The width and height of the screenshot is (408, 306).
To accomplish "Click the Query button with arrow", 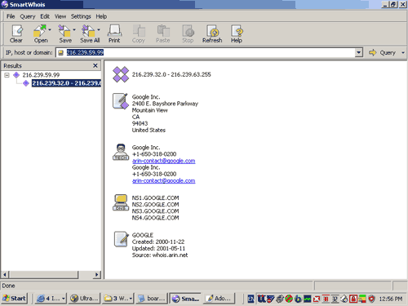I will pos(382,52).
